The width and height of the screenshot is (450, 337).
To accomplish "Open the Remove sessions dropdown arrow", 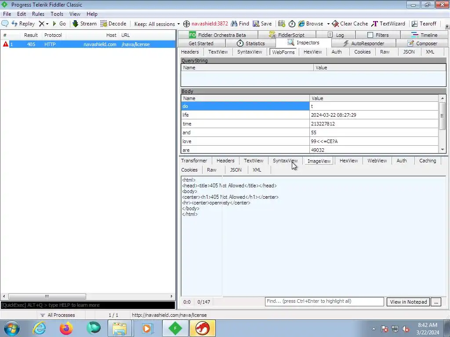I will (47, 24).
